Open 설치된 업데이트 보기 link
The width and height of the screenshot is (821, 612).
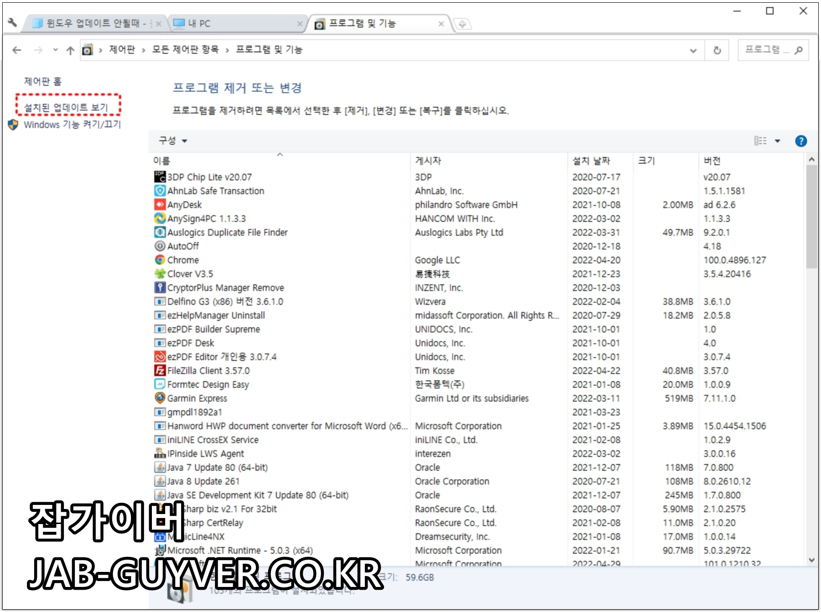pos(66,108)
